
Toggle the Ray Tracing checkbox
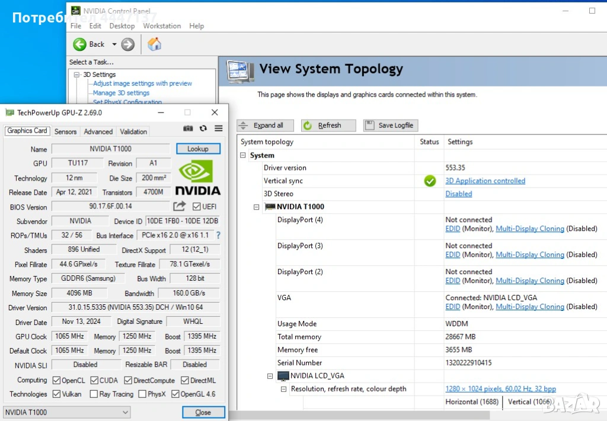(94, 394)
